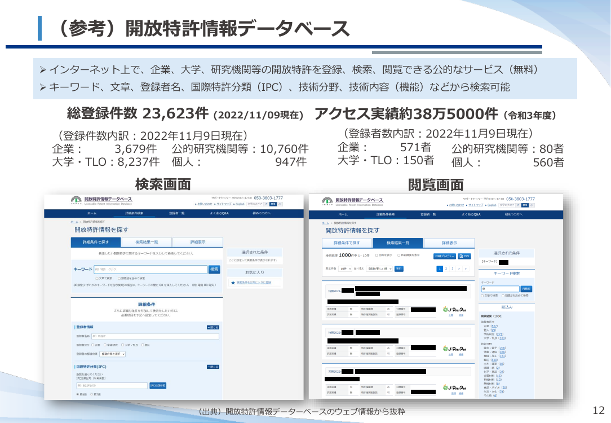Click the IPC分類参照 button
The height and width of the screenshot is (423, 611).
click(158, 386)
